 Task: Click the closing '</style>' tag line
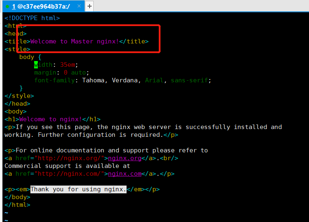point(19,96)
